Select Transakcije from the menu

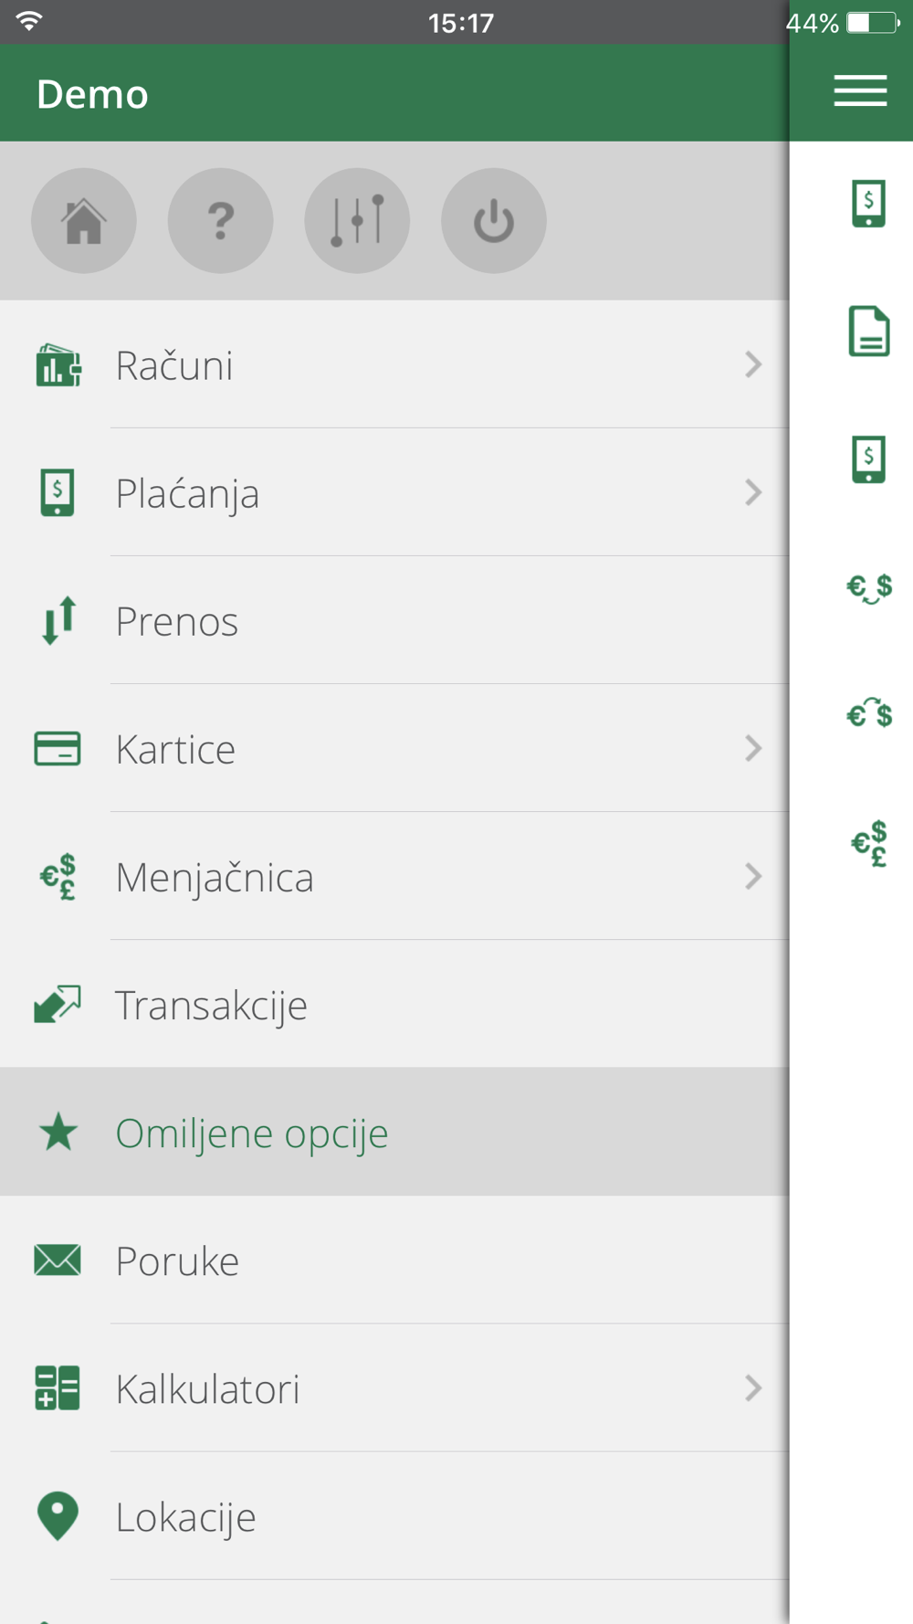[211, 1005]
